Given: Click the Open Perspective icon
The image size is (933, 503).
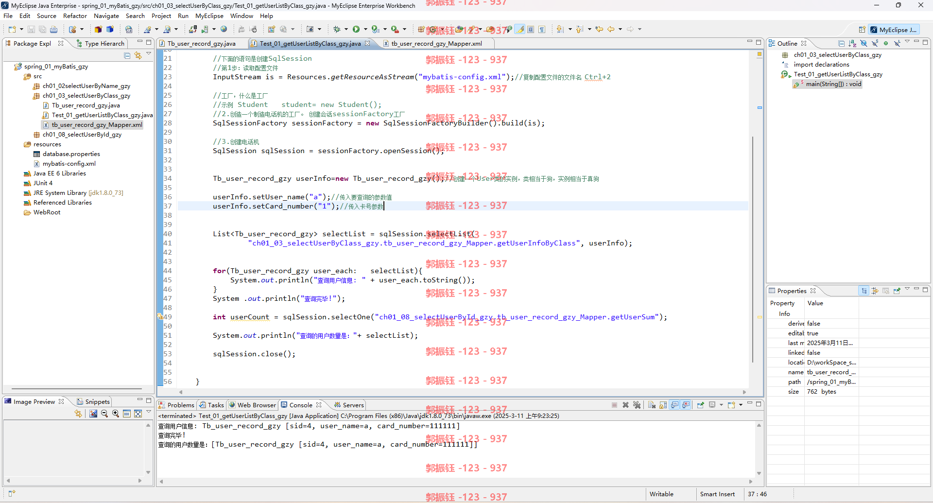Looking at the screenshot, I should pos(862,30).
